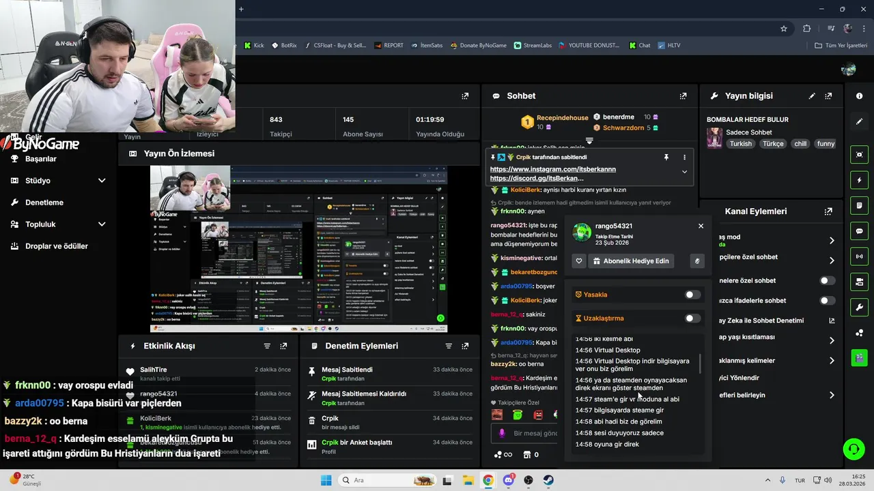This screenshot has width=874, height=491.
Task: Click the Turkish tag in Yayın bilgisi
Action: click(x=740, y=144)
